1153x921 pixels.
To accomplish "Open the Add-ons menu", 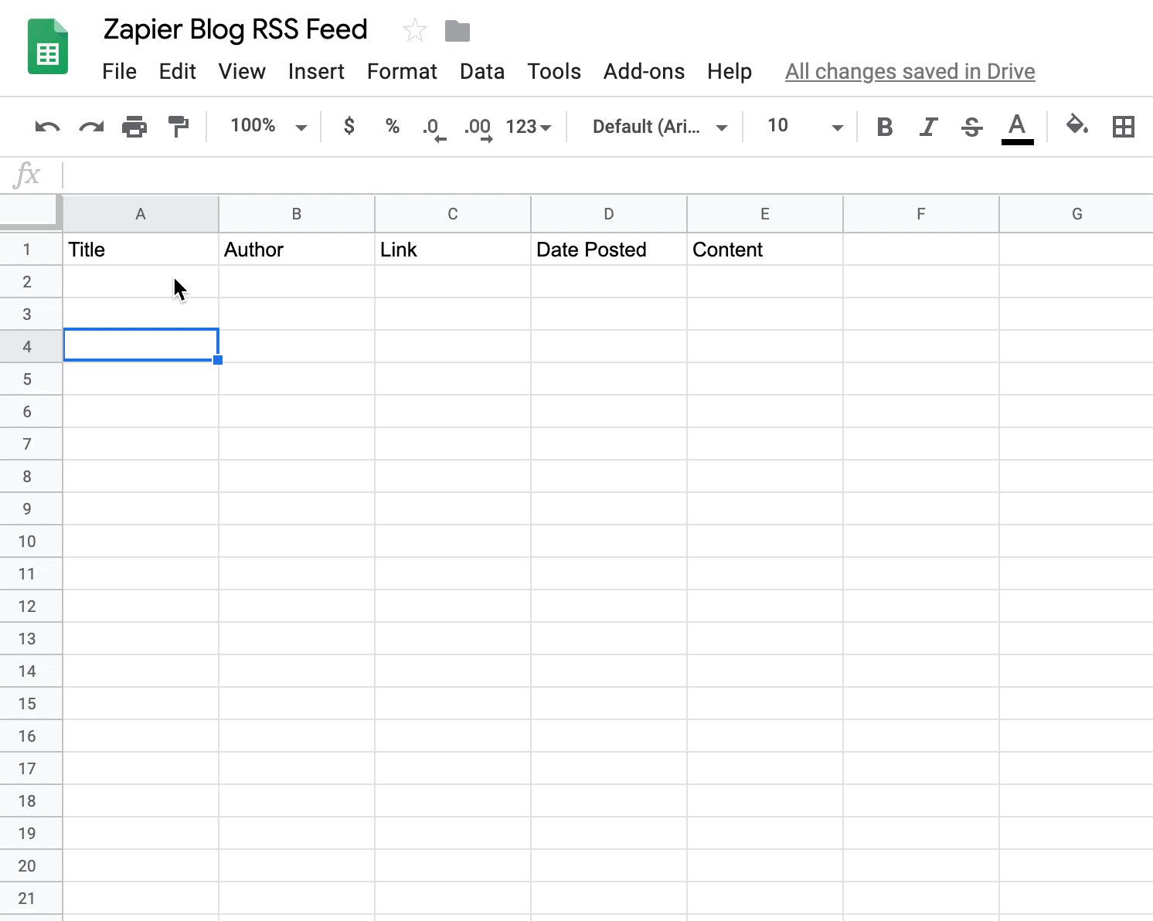I will tap(644, 72).
